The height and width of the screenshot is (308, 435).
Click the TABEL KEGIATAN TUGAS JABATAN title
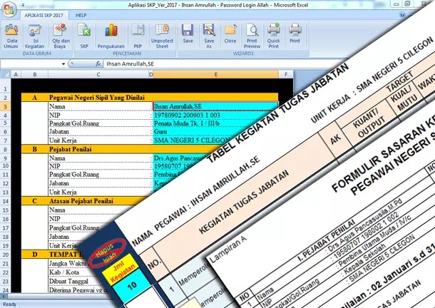277,113
